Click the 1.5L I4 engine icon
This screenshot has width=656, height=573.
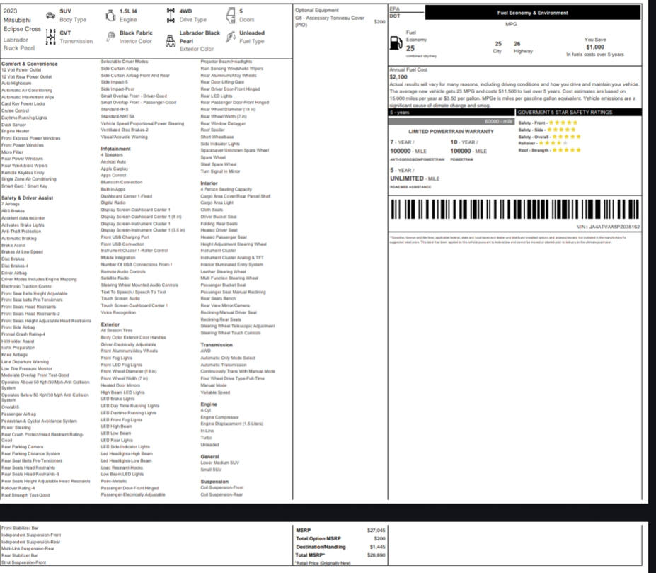[x=110, y=16]
